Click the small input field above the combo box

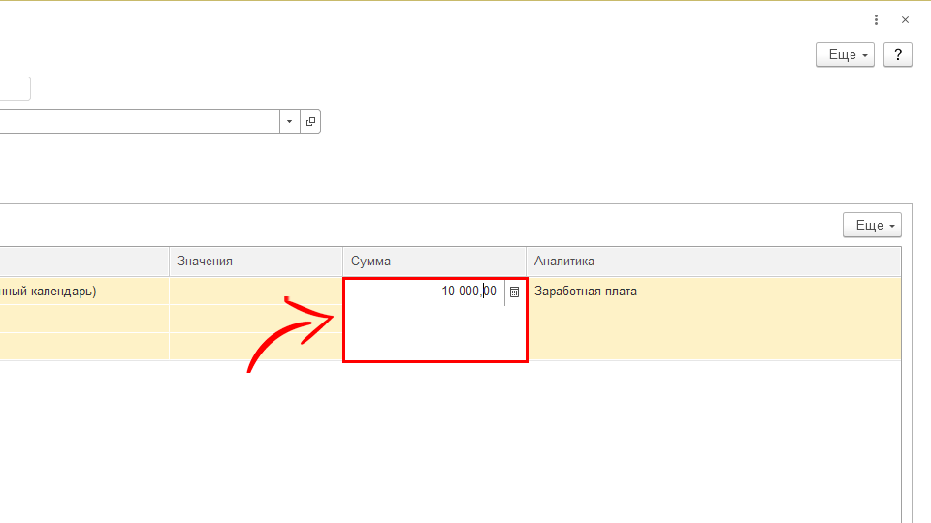tap(15, 89)
